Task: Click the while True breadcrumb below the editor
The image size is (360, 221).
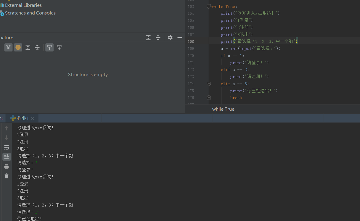Action: 223,109
